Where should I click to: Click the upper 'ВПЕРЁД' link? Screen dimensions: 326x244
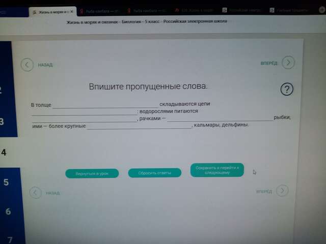pyautogui.click(x=269, y=63)
